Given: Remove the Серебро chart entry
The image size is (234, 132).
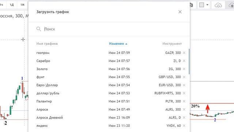Looking at the screenshot, I should click(x=184, y=61).
